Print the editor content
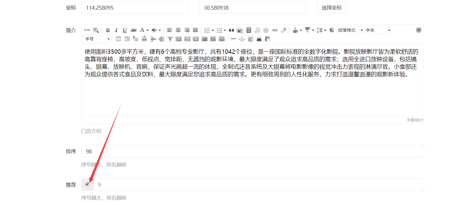 pos(259,39)
